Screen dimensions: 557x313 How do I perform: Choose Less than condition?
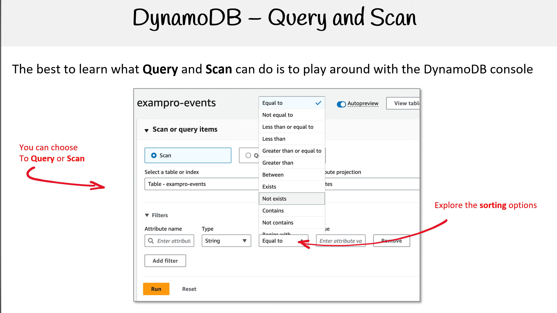click(x=292, y=139)
